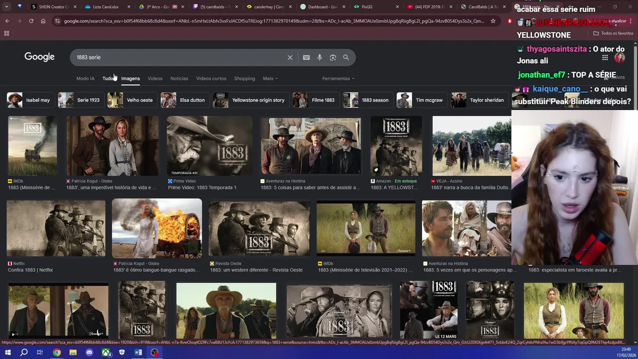Screen dimensions: 638x359
Task: Select the Imagens tab
Action: tap(131, 78)
